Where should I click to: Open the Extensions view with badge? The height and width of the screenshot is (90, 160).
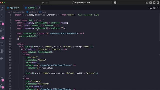coord(2,37)
